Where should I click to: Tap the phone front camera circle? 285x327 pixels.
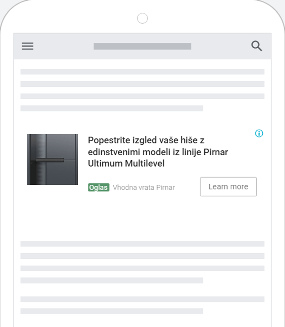(142, 19)
